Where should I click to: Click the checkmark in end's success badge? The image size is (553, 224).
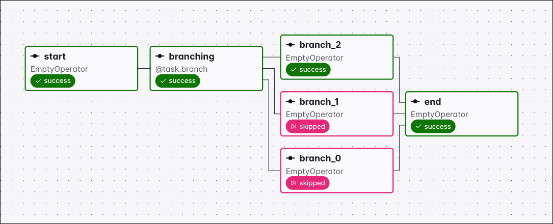418,126
